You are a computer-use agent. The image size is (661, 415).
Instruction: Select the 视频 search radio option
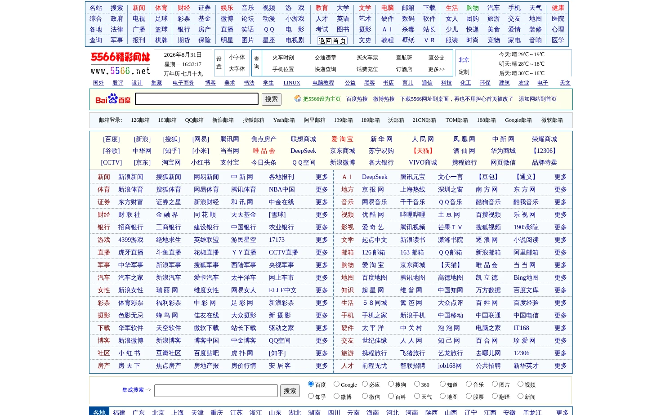520,384
